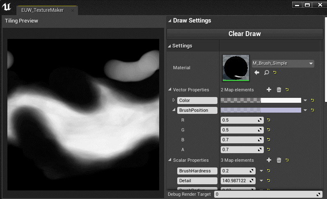The width and height of the screenshot is (327, 199).
Task: Click the tiling preview texture canvas
Action: point(83,115)
